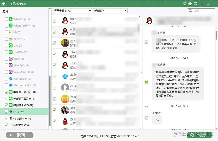Screen dimensions: 218x141
Task: Uncheck the 微信通讯录 (12130) checkbox
Action: click(7, 92)
